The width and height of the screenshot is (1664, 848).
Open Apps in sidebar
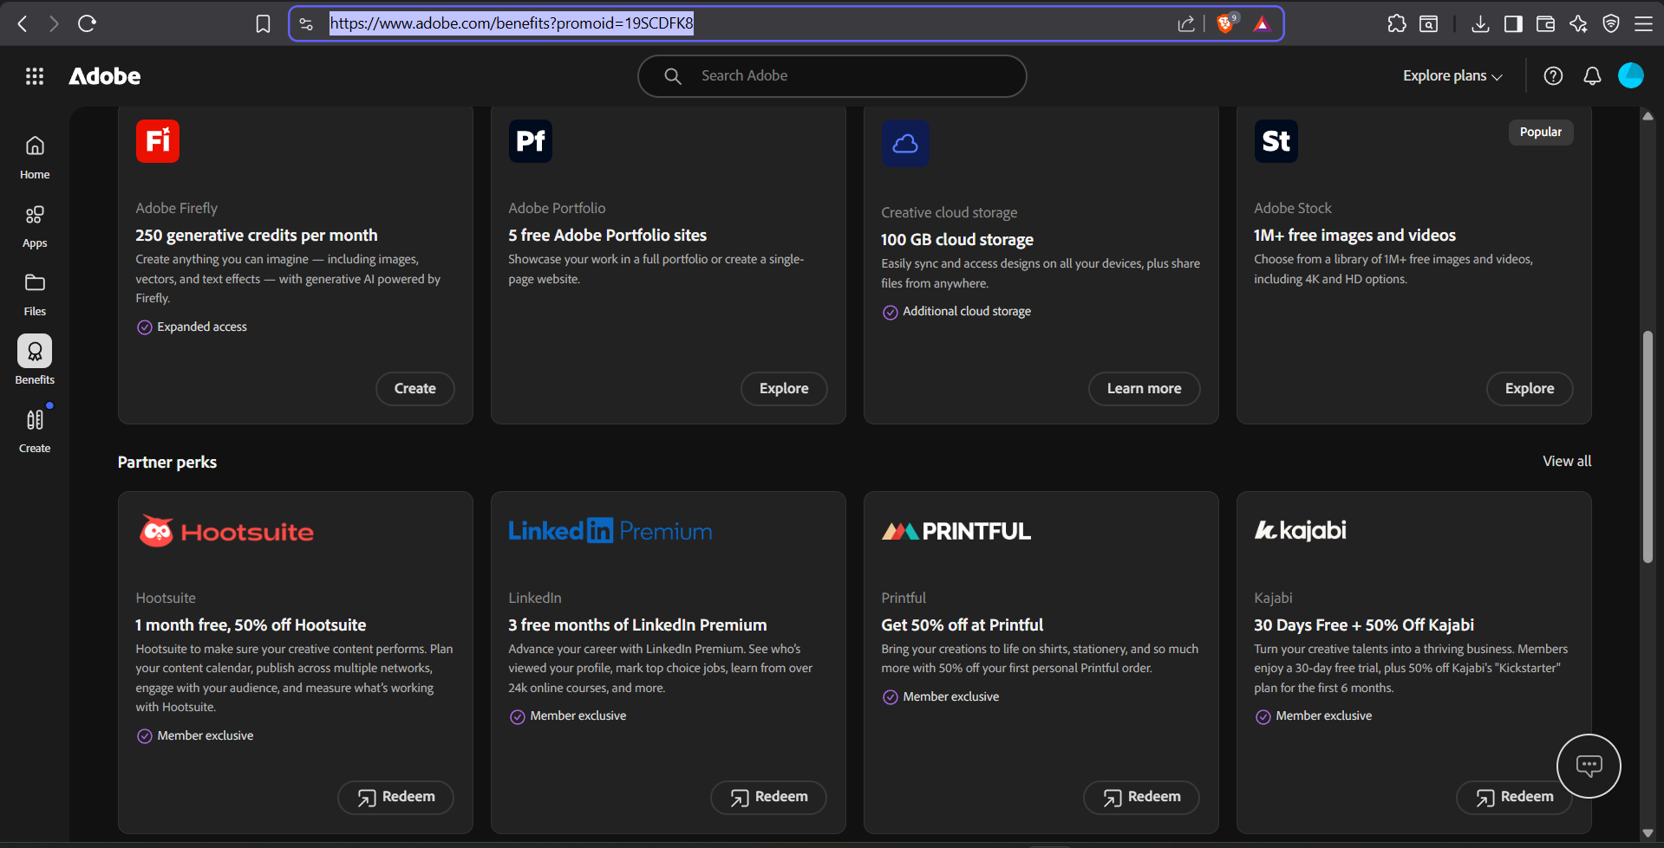coord(35,226)
